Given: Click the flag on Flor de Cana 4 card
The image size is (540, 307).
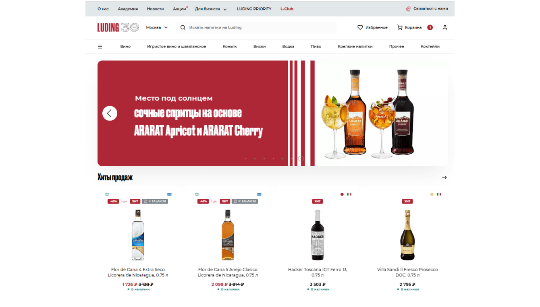Looking at the screenshot, I should click(169, 194).
